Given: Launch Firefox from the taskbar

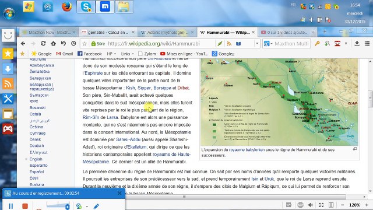Looking at the screenshot, I should pyautogui.click(x=67, y=6).
